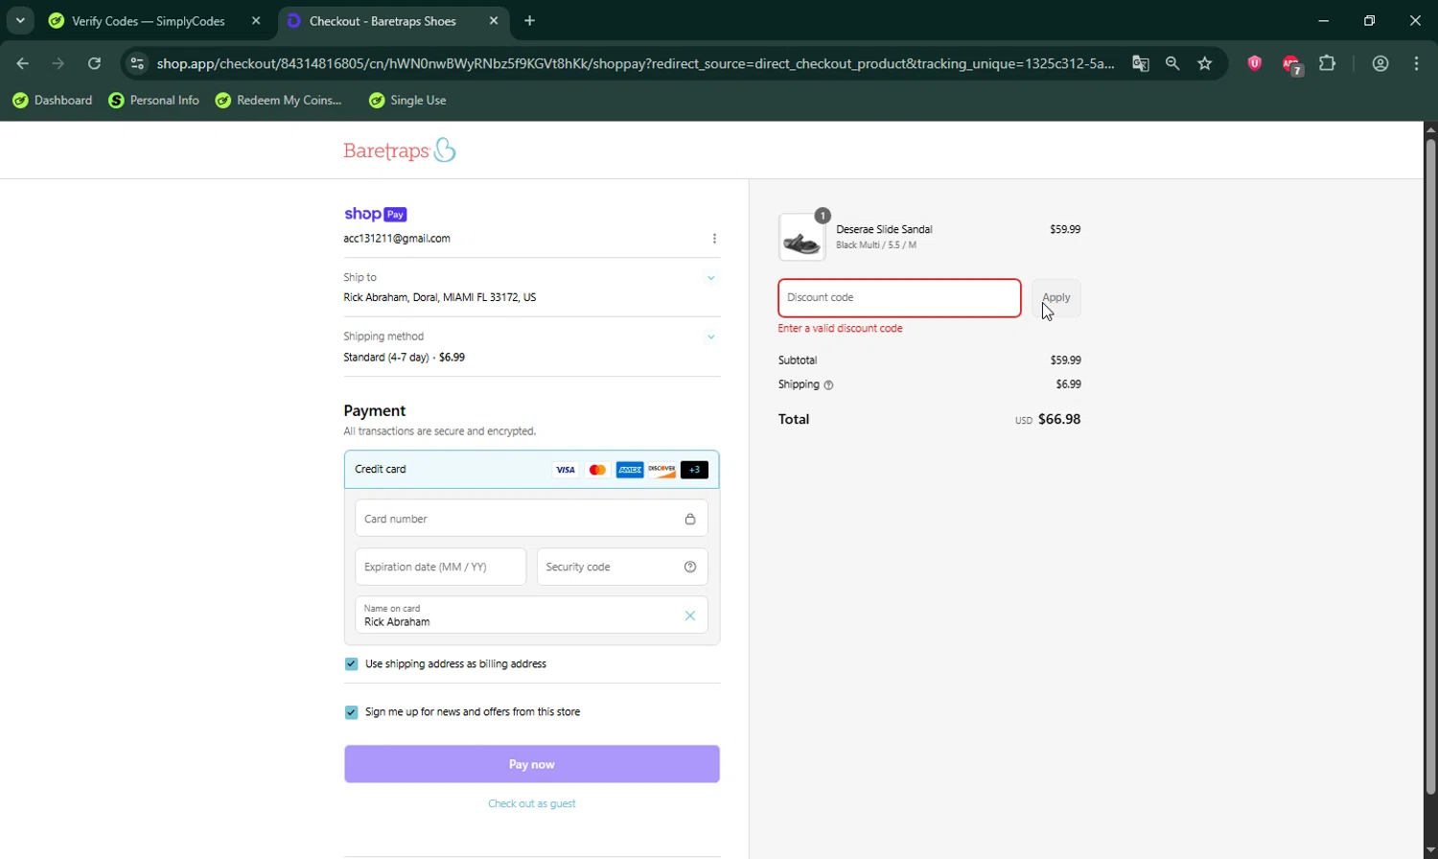Open the Extensions puzzle icon
Viewport: 1438px width, 859px height.
[x=1327, y=63]
